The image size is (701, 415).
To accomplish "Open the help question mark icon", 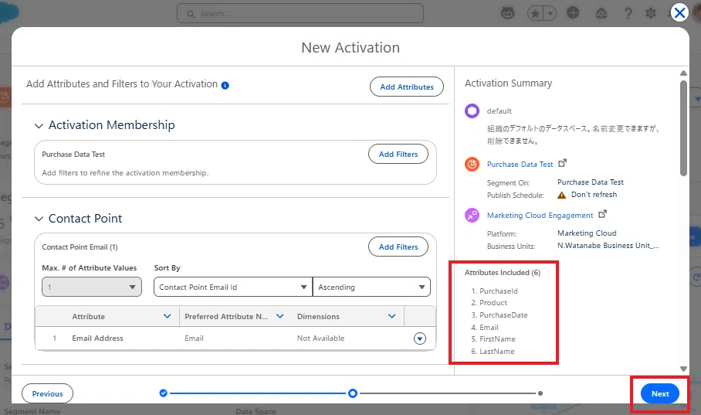I will (628, 13).
